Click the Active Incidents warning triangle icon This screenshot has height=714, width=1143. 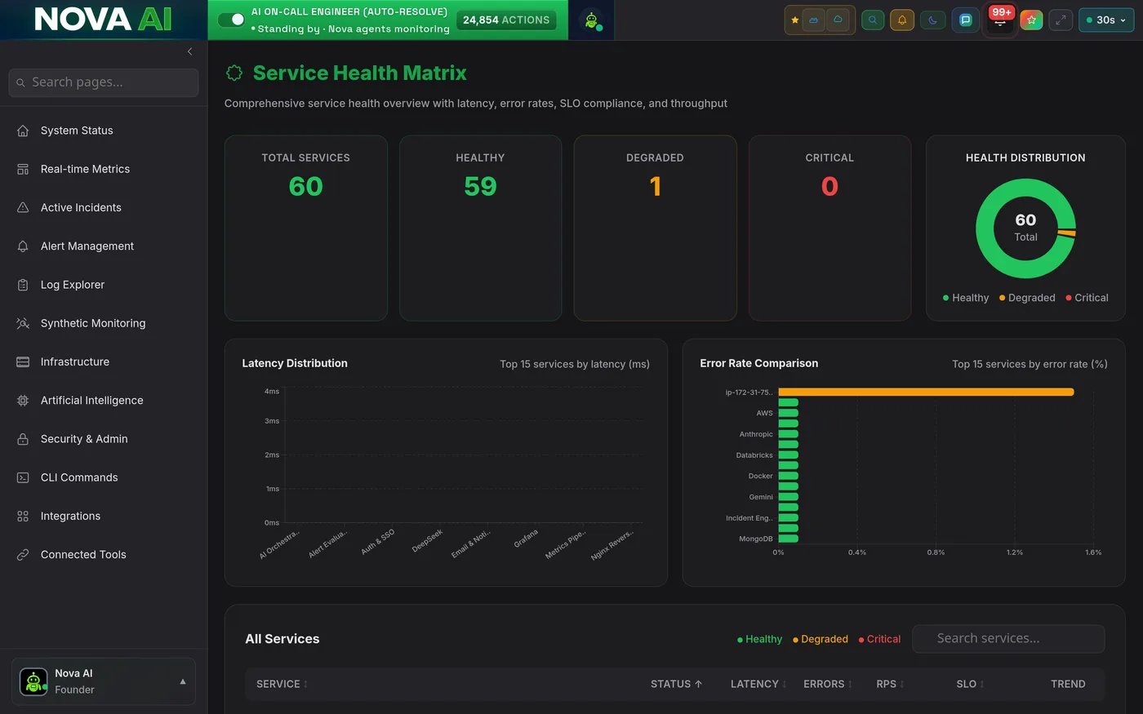coord(23,207)
